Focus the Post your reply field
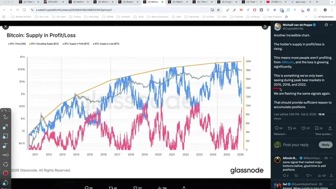Screen dimensions: 336x189 point(296,145)
